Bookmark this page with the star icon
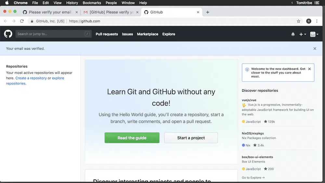The image size is (325, 183). pos(298,21)
